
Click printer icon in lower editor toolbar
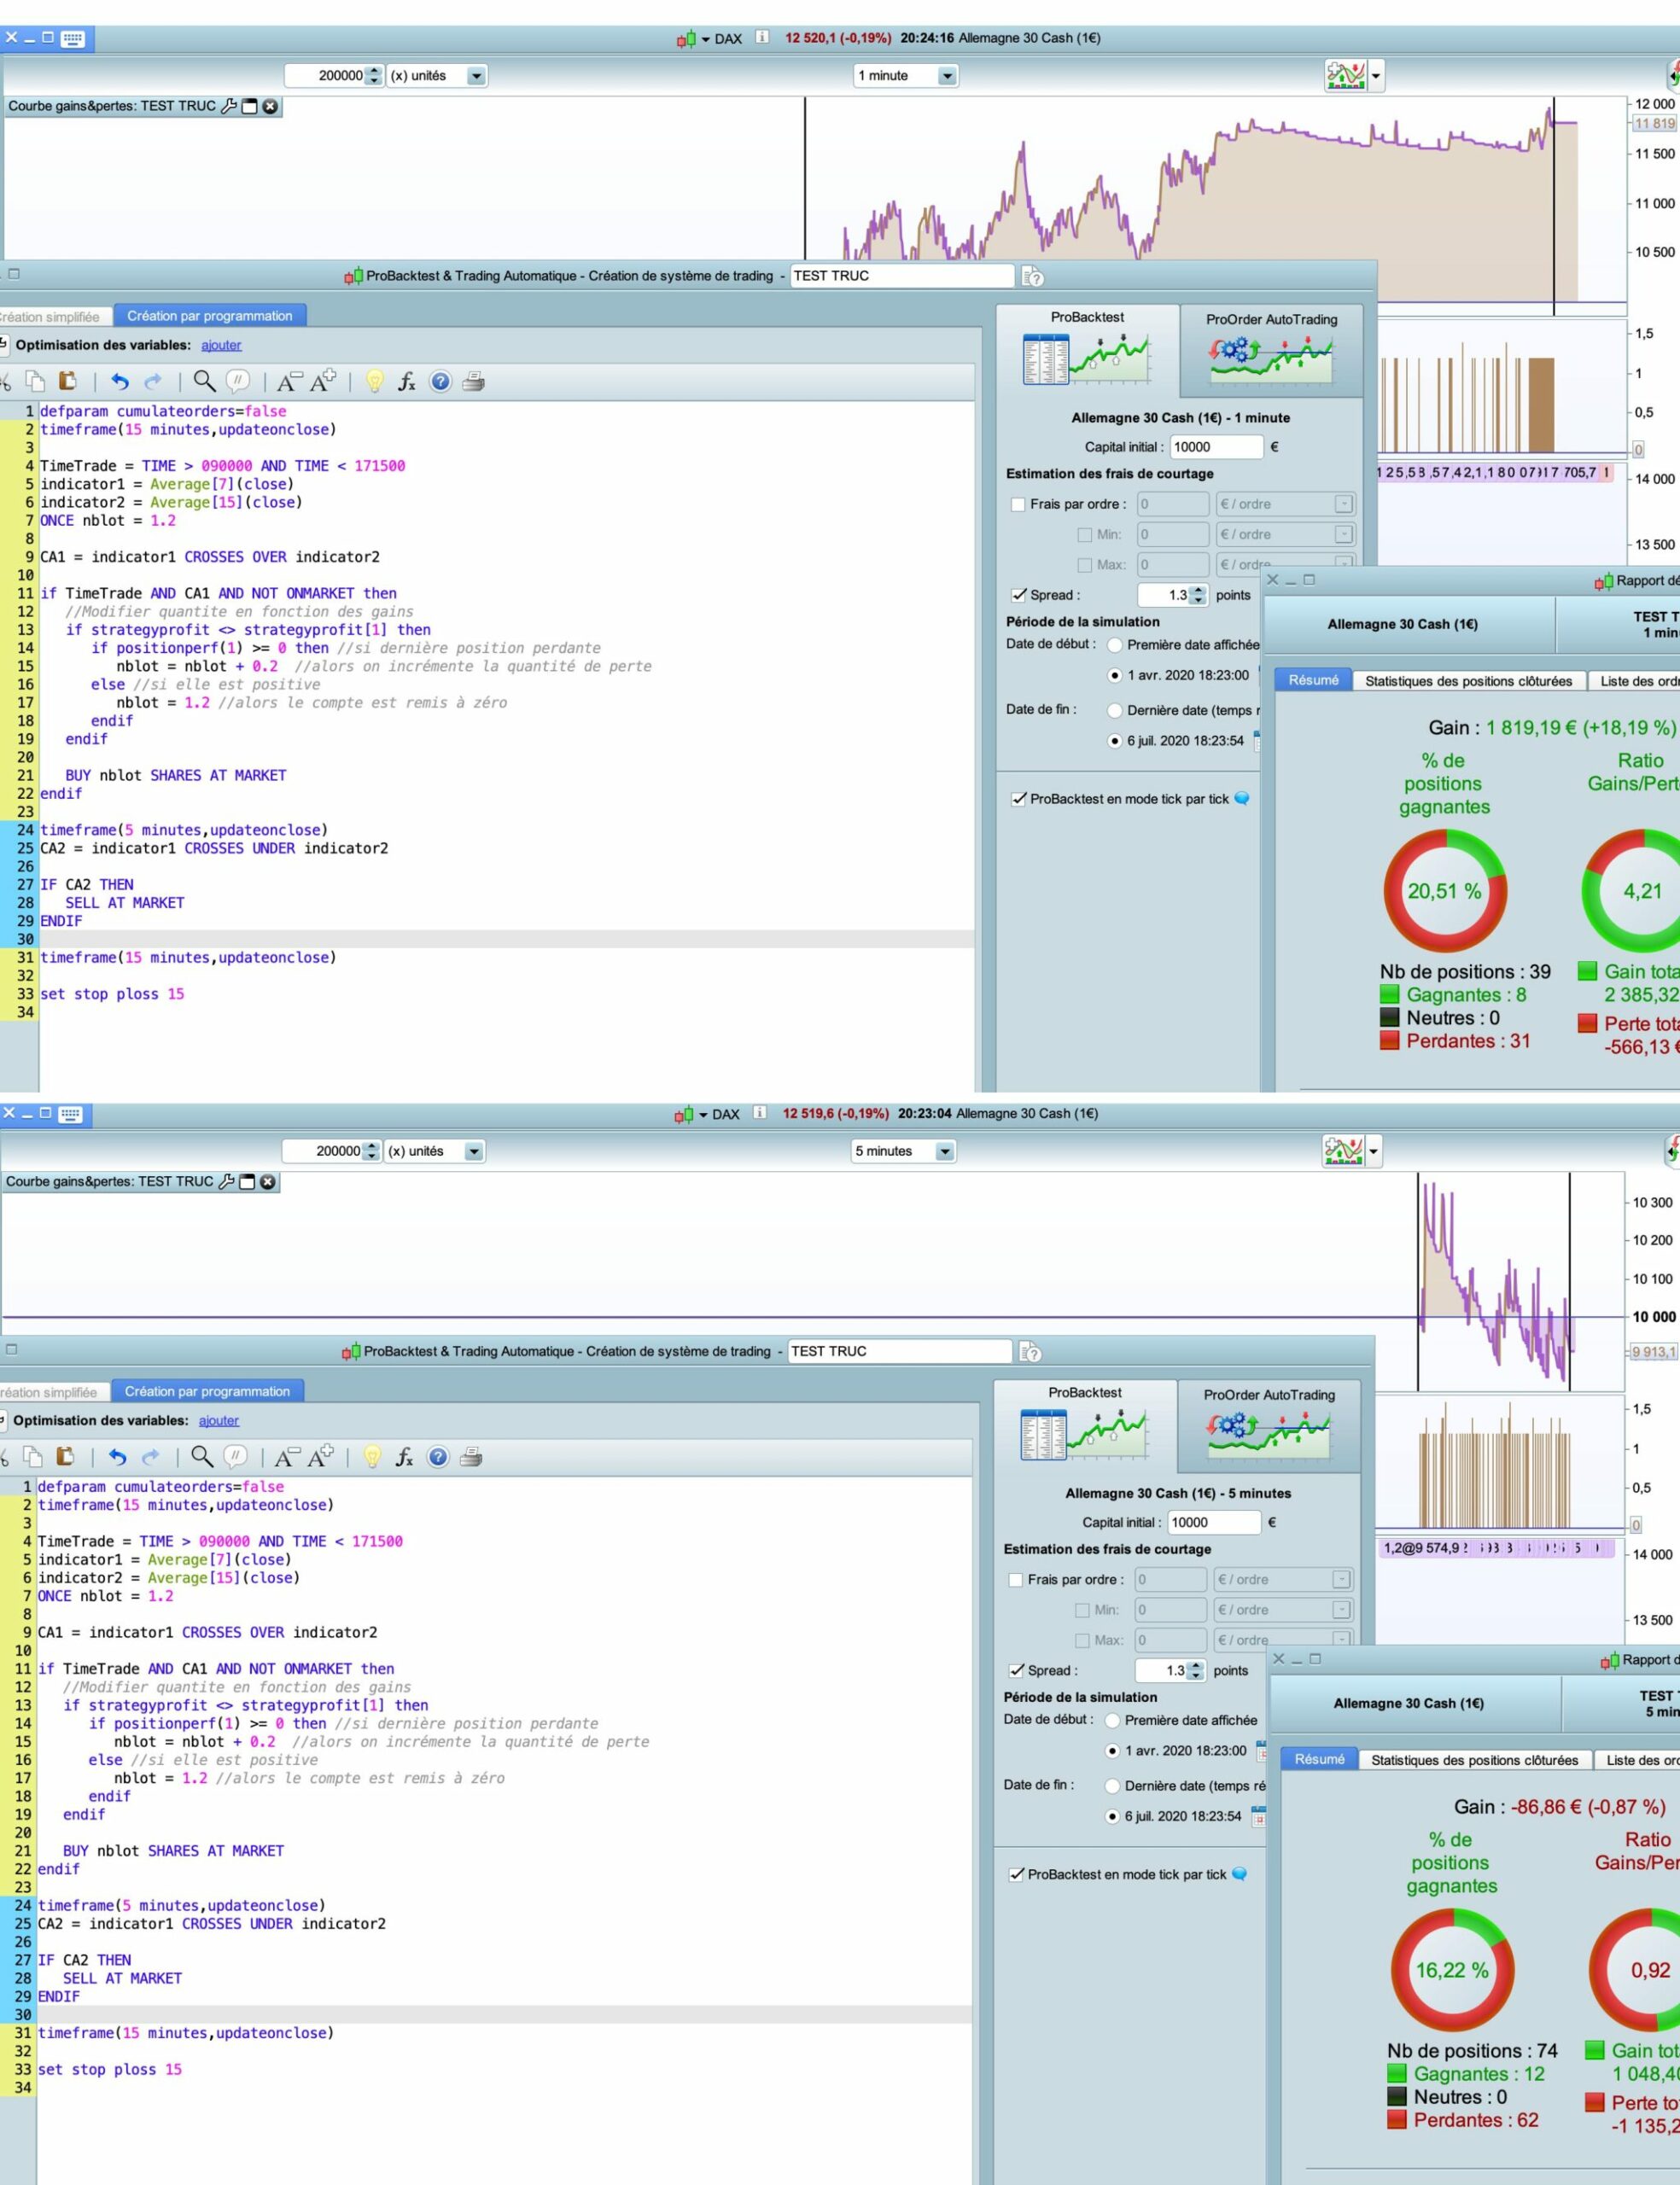coord(470,1456)
